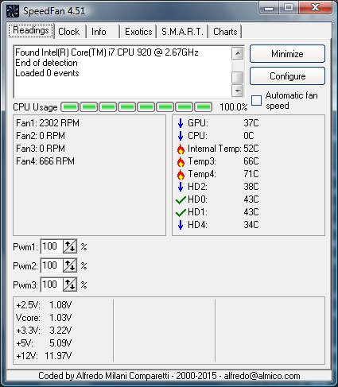This screenshot has height=387, width=338.
Task: Click the log scrollbar thumb
Action: tap(238, 77)
